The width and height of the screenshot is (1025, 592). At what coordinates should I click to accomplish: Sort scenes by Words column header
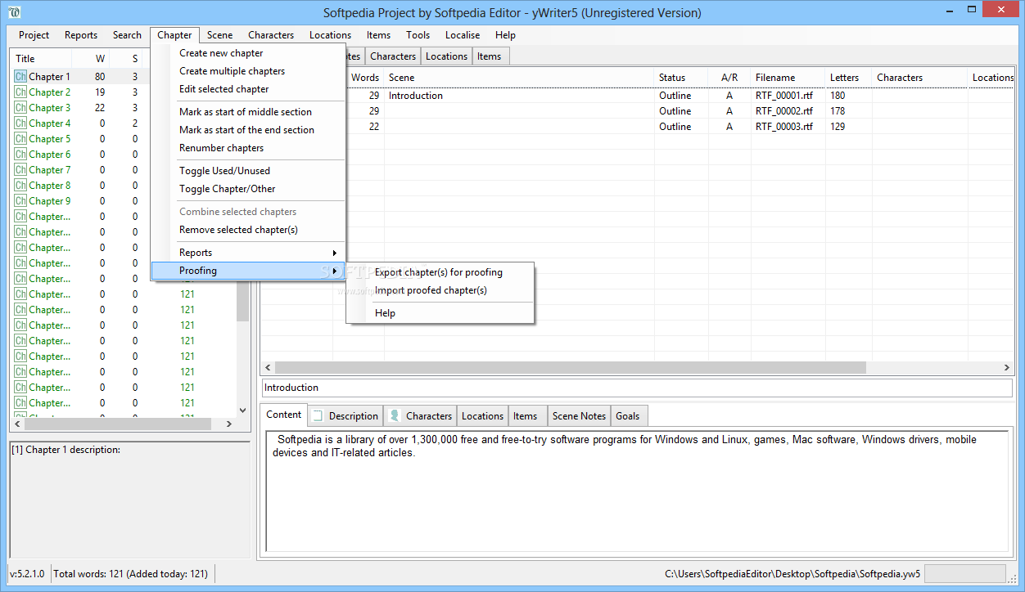click(365, 78)
